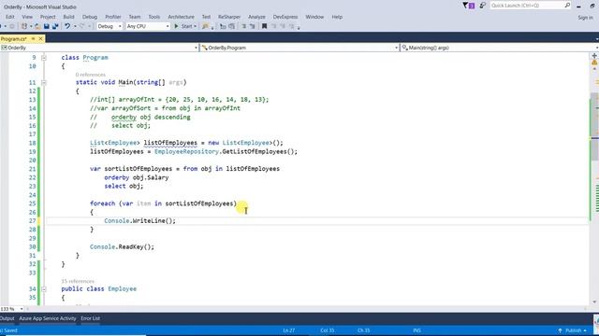Click the Quick Launch magnifier icon
The height and width of the screenshot is (336, 599).
pos(567,6)
